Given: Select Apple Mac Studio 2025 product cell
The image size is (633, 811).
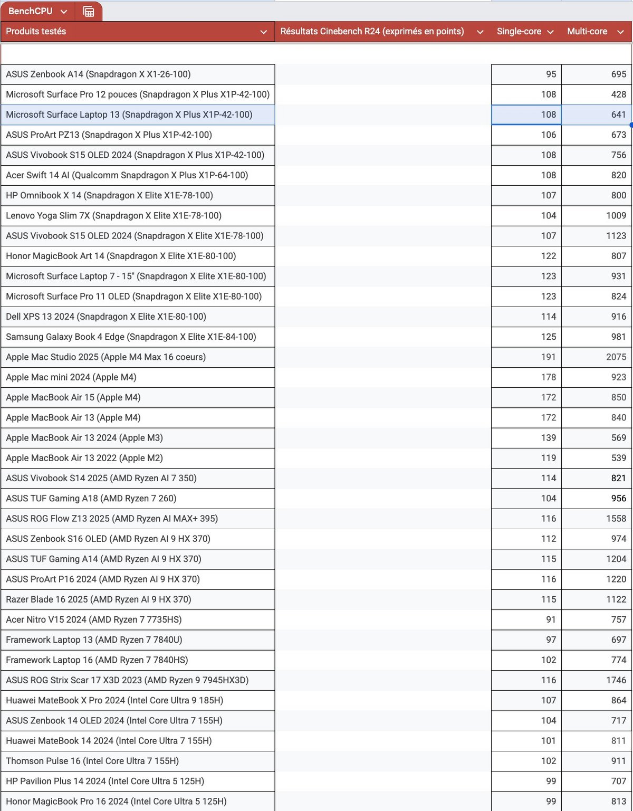Looking at the screenshot, I should (x=138, y=357).
